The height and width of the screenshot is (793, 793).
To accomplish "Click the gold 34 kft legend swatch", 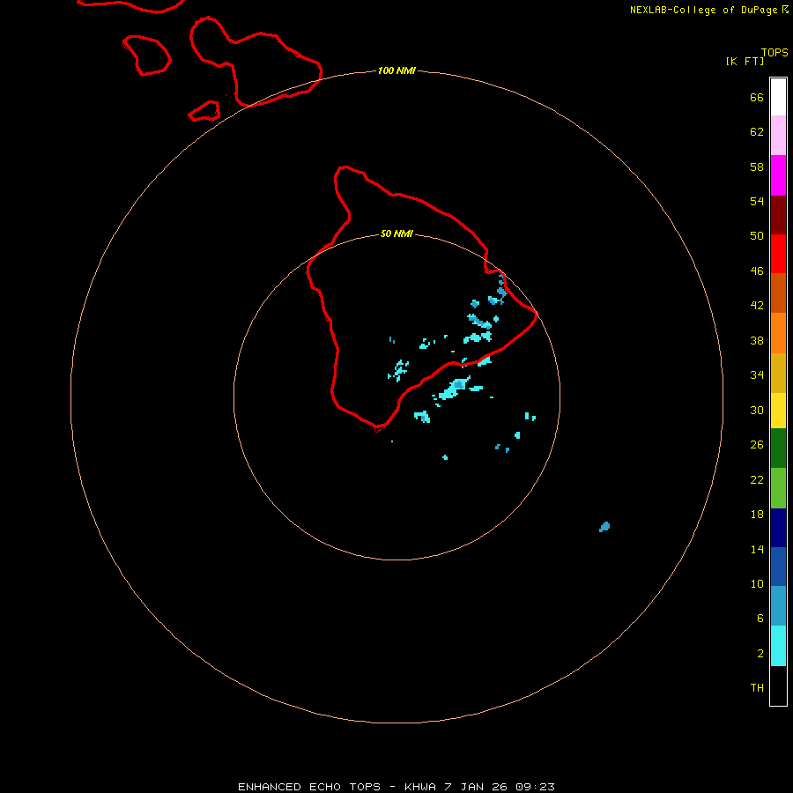I will click(778, 373).
